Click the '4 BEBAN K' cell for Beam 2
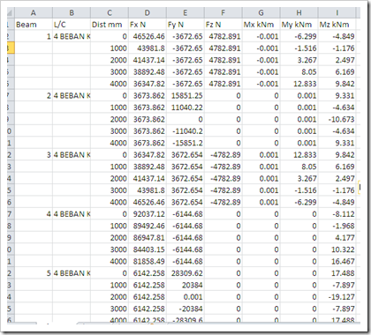The width and height of the screenshot is (371, 335). [x=72, y=95]
